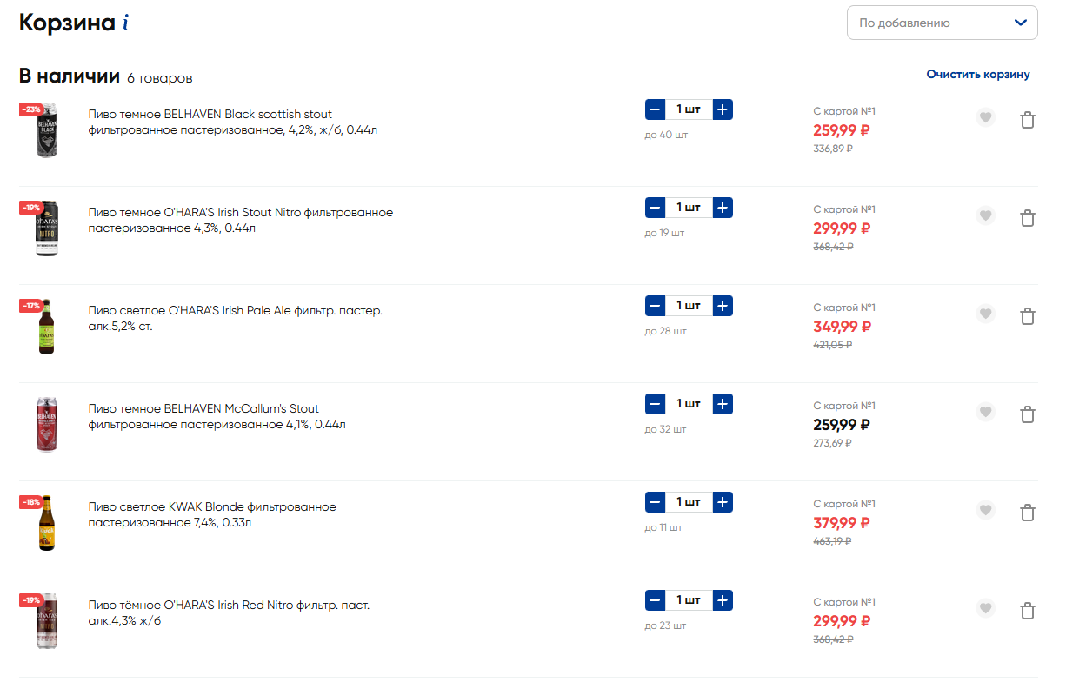Click KWAK Blonde bottle thumbnail
This screenshot has width=1066, height=695.
47,524
